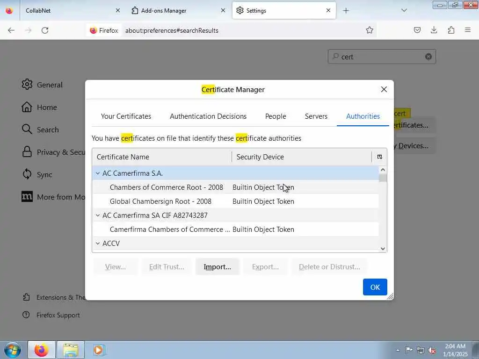Click the certificate list scroll down arrow
Screen dimensions: 479x359
coord(383,249)
